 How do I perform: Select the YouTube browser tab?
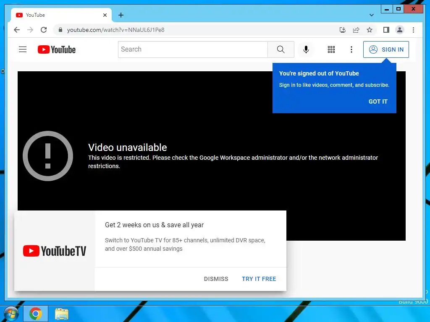pyautogui.click(x=61, y=15)
